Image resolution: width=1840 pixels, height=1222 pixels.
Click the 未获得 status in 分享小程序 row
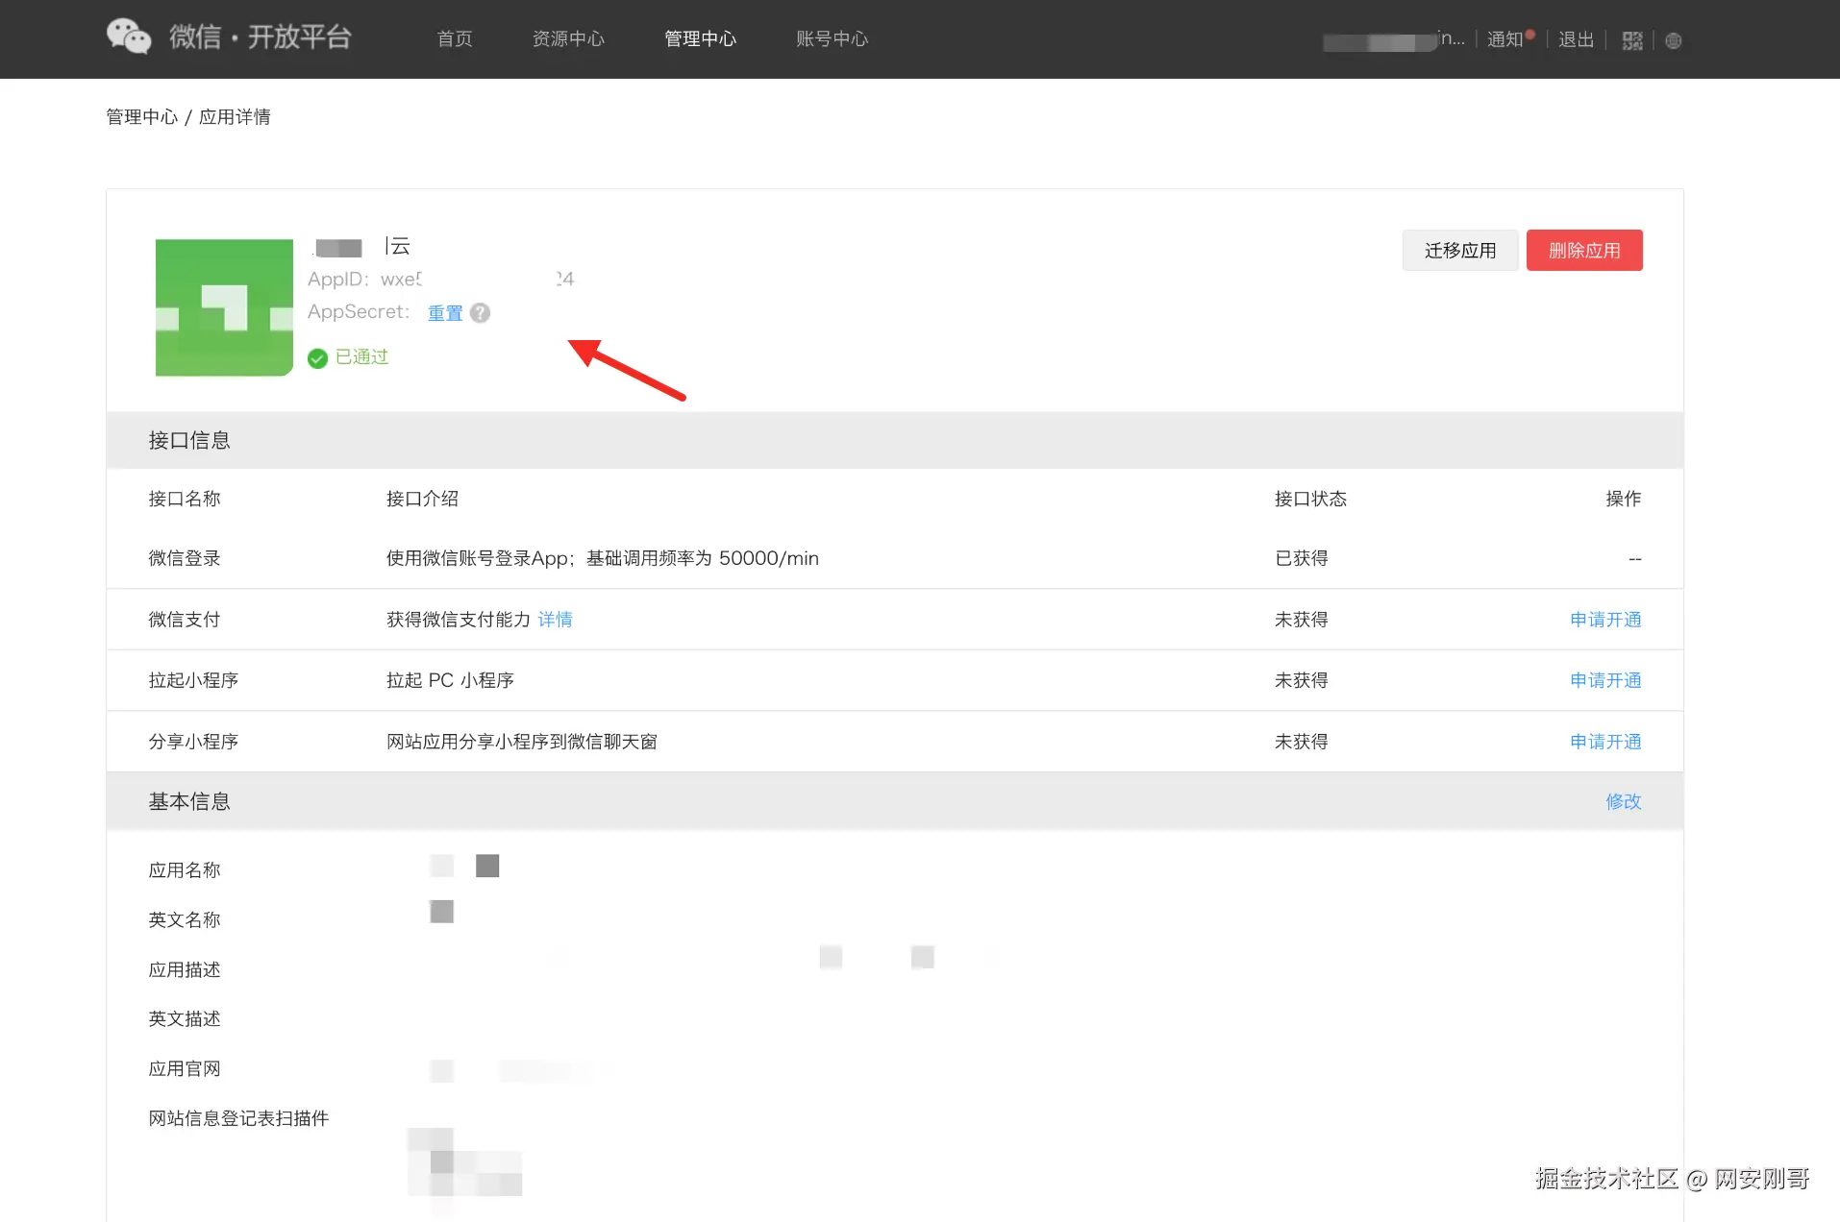pos(1302,742)
